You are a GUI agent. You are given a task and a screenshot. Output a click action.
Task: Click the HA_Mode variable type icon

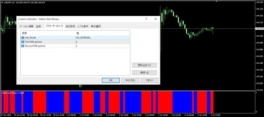tap(22, 38)
